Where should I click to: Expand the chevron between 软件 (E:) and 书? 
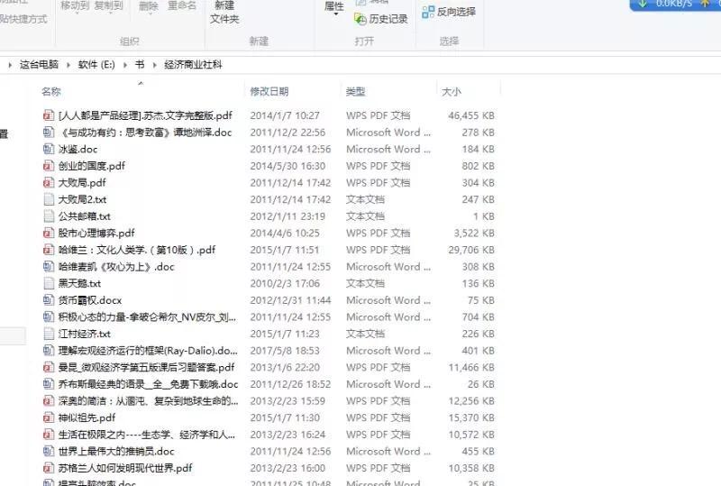pyautogui.click(x=125, y=65)
